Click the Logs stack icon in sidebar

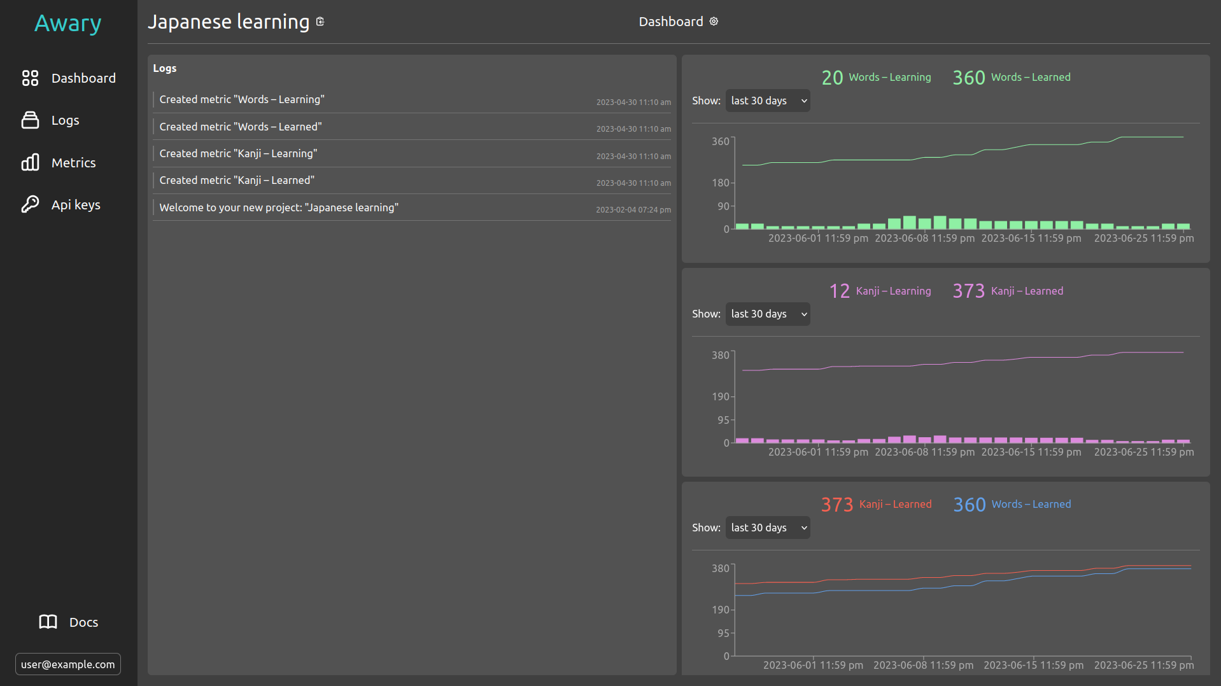[30, 120]
